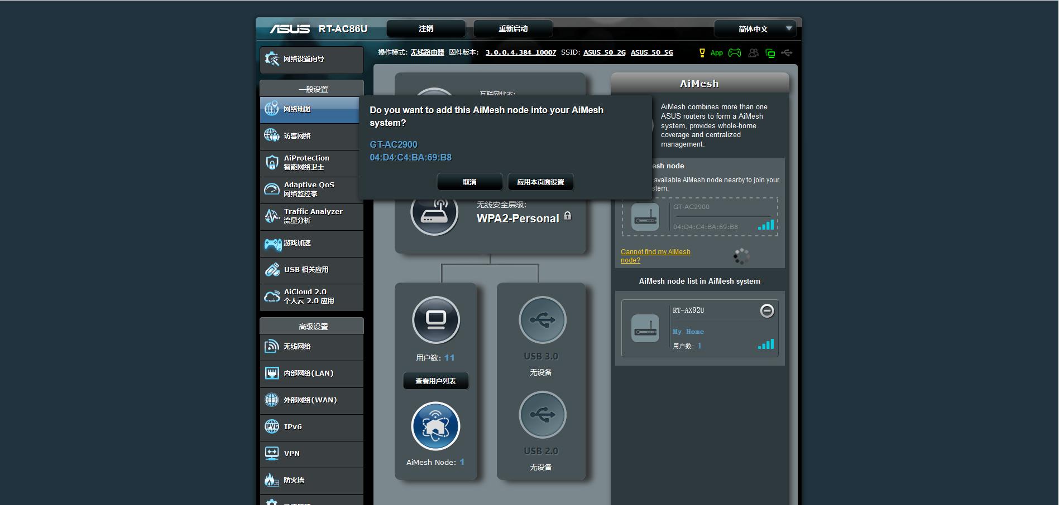Select Traffic Analyzer in sidebar
Image resolution: width=1059 pixels, height=505 pixels.
[x=312, y=216]
